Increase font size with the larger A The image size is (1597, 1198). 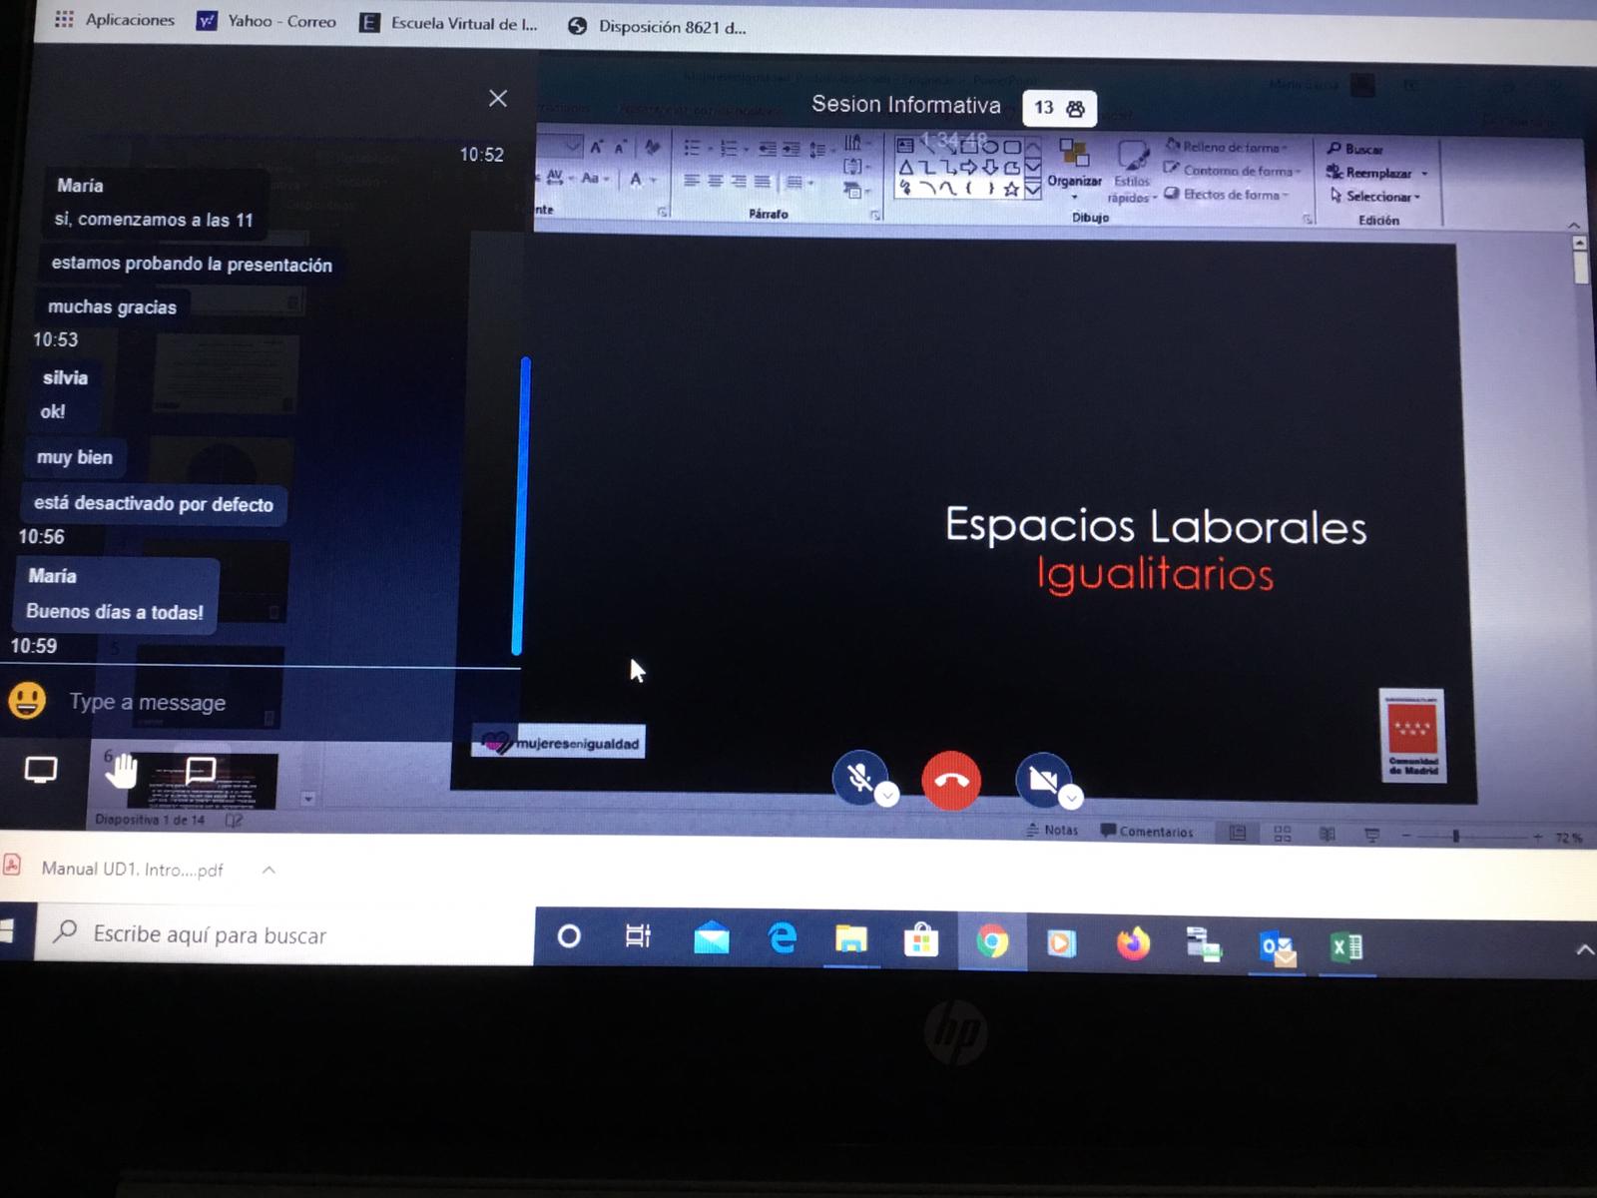click(x=597, y=147)
